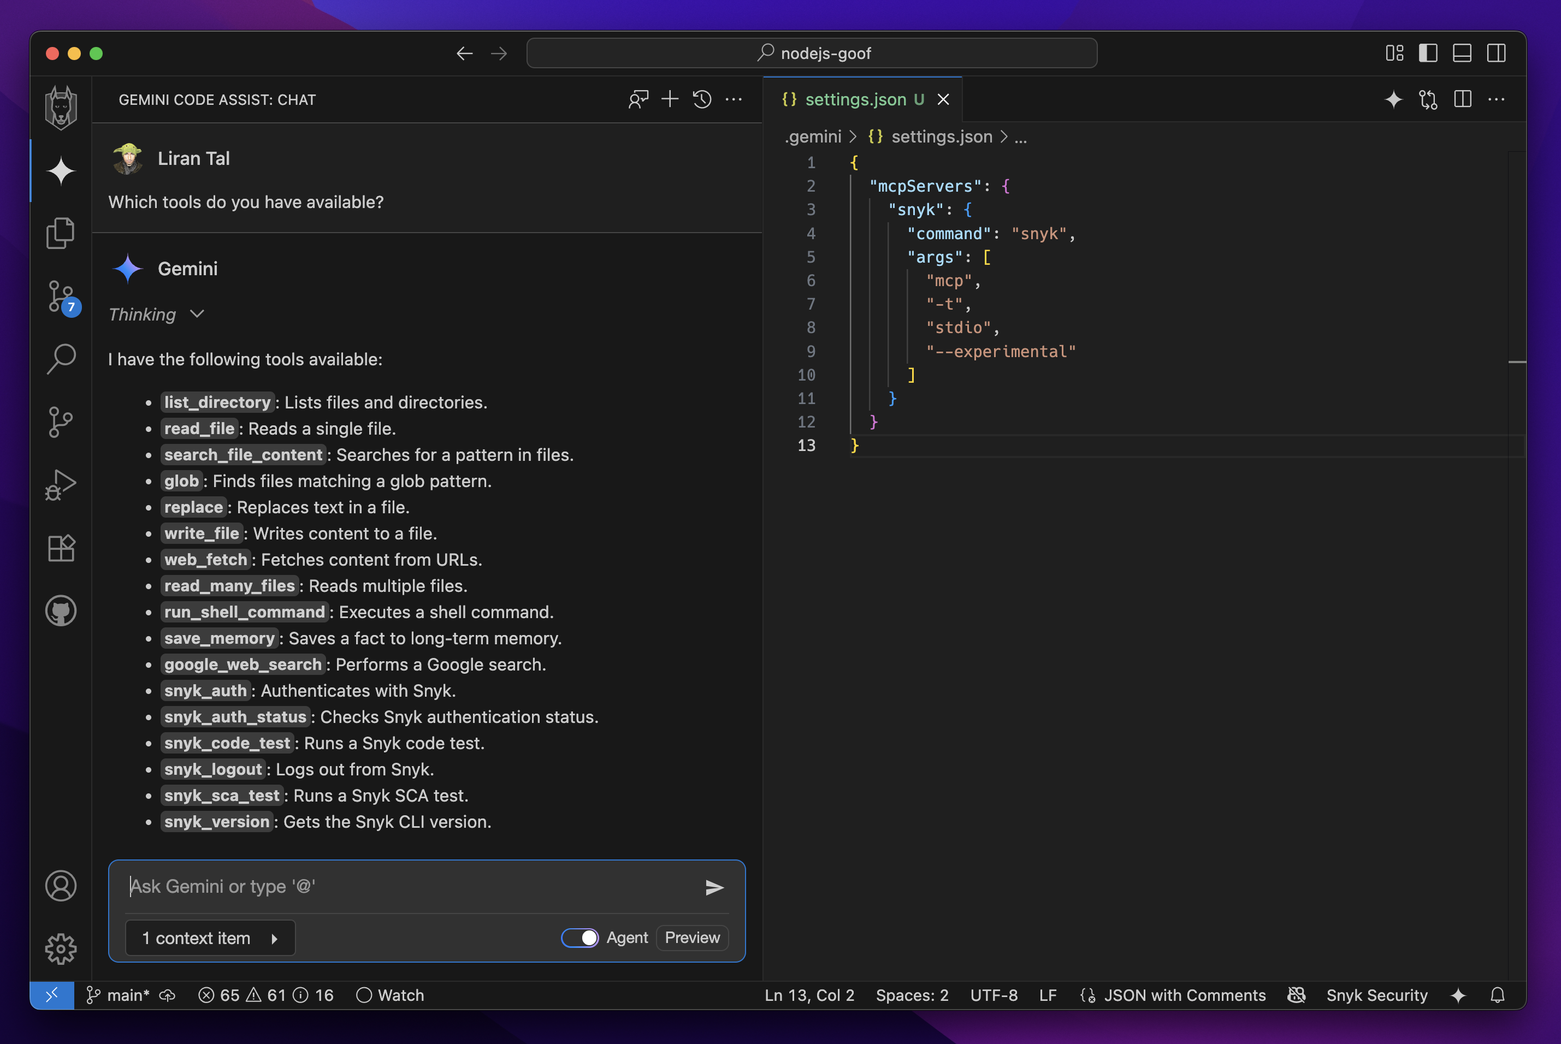1561x1044 pixels.
Task: Open the GitHub sidebar panel
Action: (x=61, y=610)
